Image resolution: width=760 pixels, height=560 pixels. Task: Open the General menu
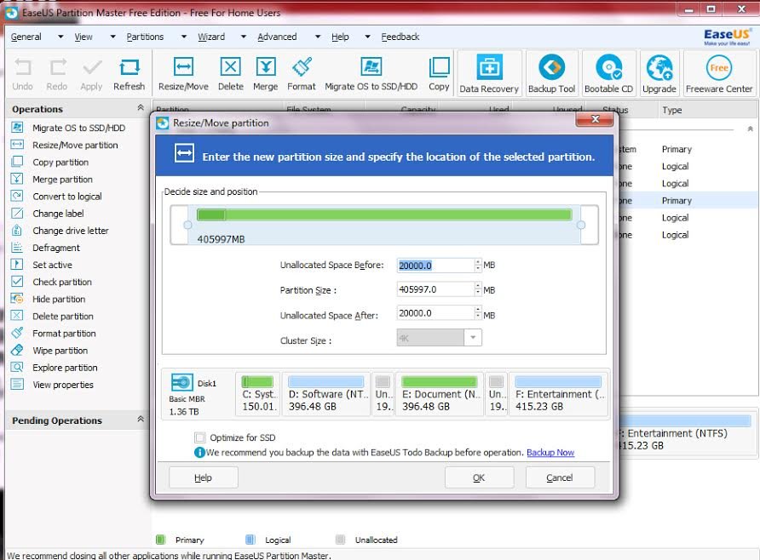coord(26,37)
